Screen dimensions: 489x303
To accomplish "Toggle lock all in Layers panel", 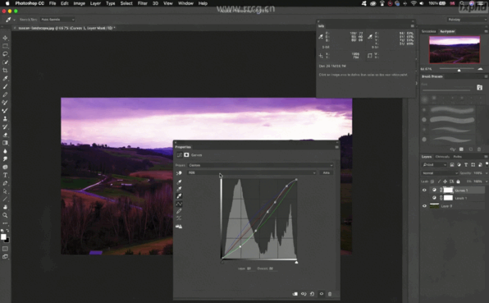I will coord(458,181).
